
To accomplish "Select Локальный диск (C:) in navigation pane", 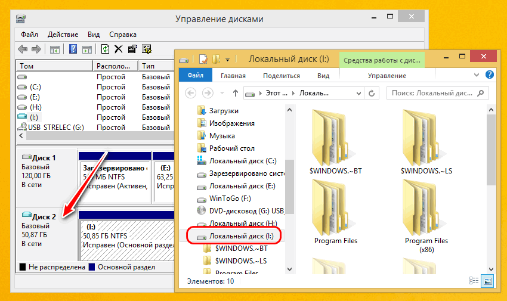I will pos(242,161).
